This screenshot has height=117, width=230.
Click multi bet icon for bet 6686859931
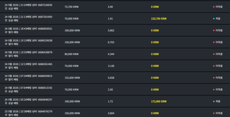tap(6, 32)
